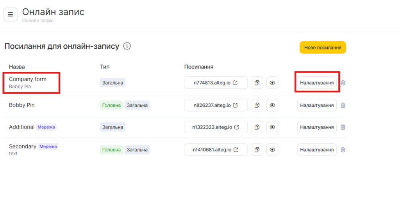Create new link via Нове посилання
The width and height of the screenshot is (400, 219).
tap(322, 48)
